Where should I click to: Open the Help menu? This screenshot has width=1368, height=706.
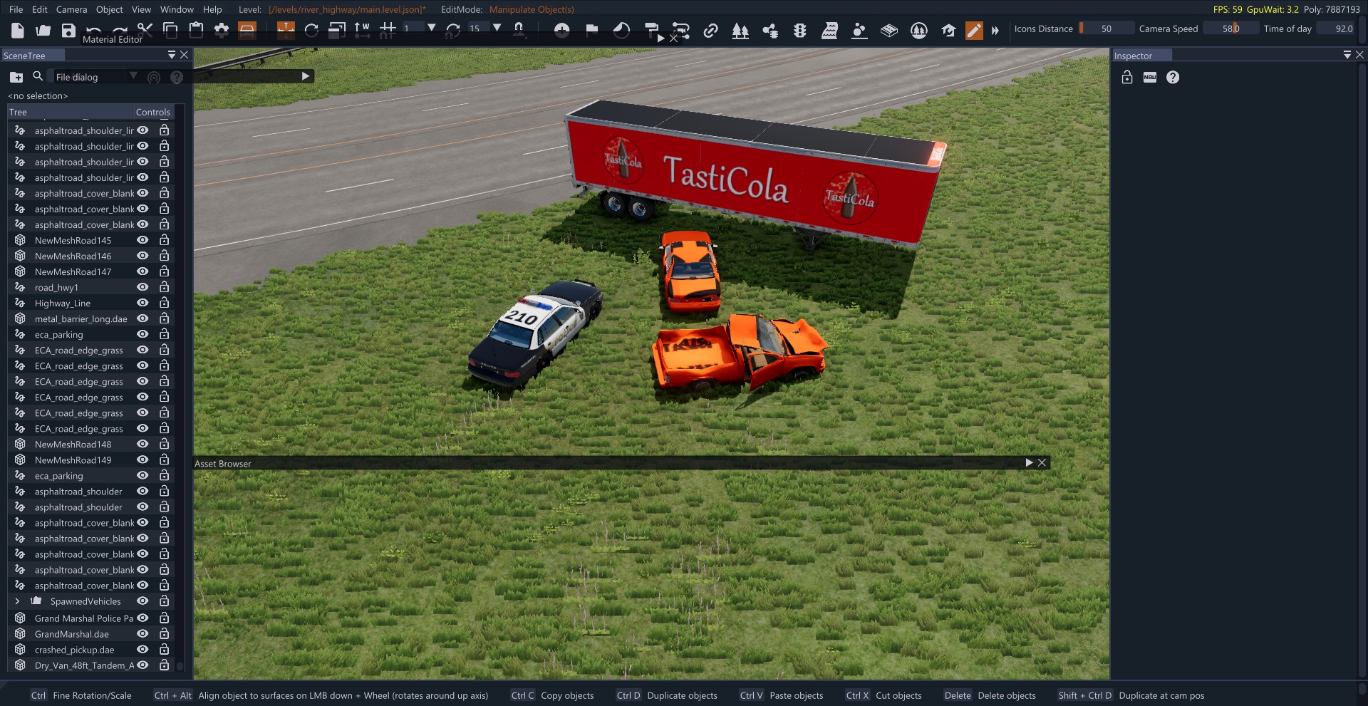point(212,9)
